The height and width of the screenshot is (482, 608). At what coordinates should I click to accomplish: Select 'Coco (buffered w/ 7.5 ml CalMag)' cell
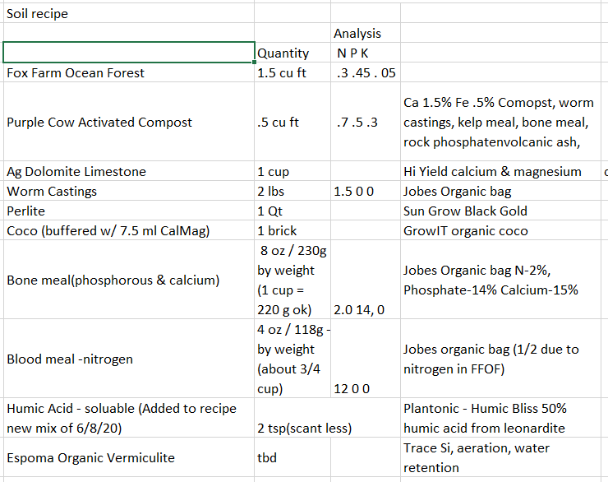pyautogui.click(x=128, y=230)
